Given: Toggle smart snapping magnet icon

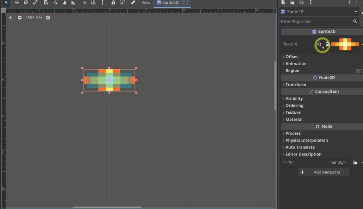Looking at the screenshot, I should tap(85, 3).
